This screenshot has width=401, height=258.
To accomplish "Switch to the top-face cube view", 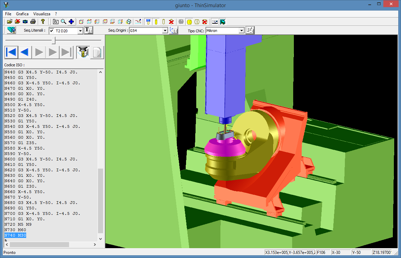I will (89, 22).
